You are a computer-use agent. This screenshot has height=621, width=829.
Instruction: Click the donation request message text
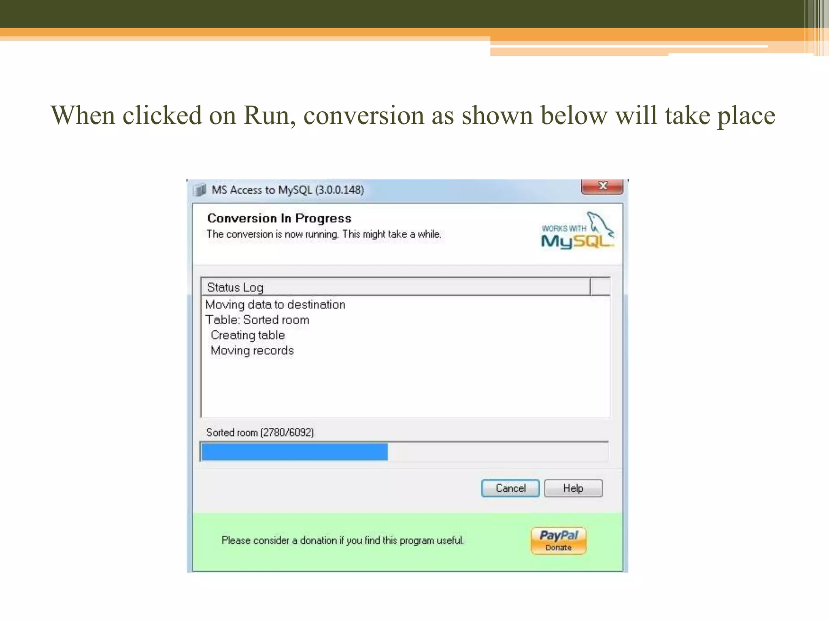click(x=342, y=541)
